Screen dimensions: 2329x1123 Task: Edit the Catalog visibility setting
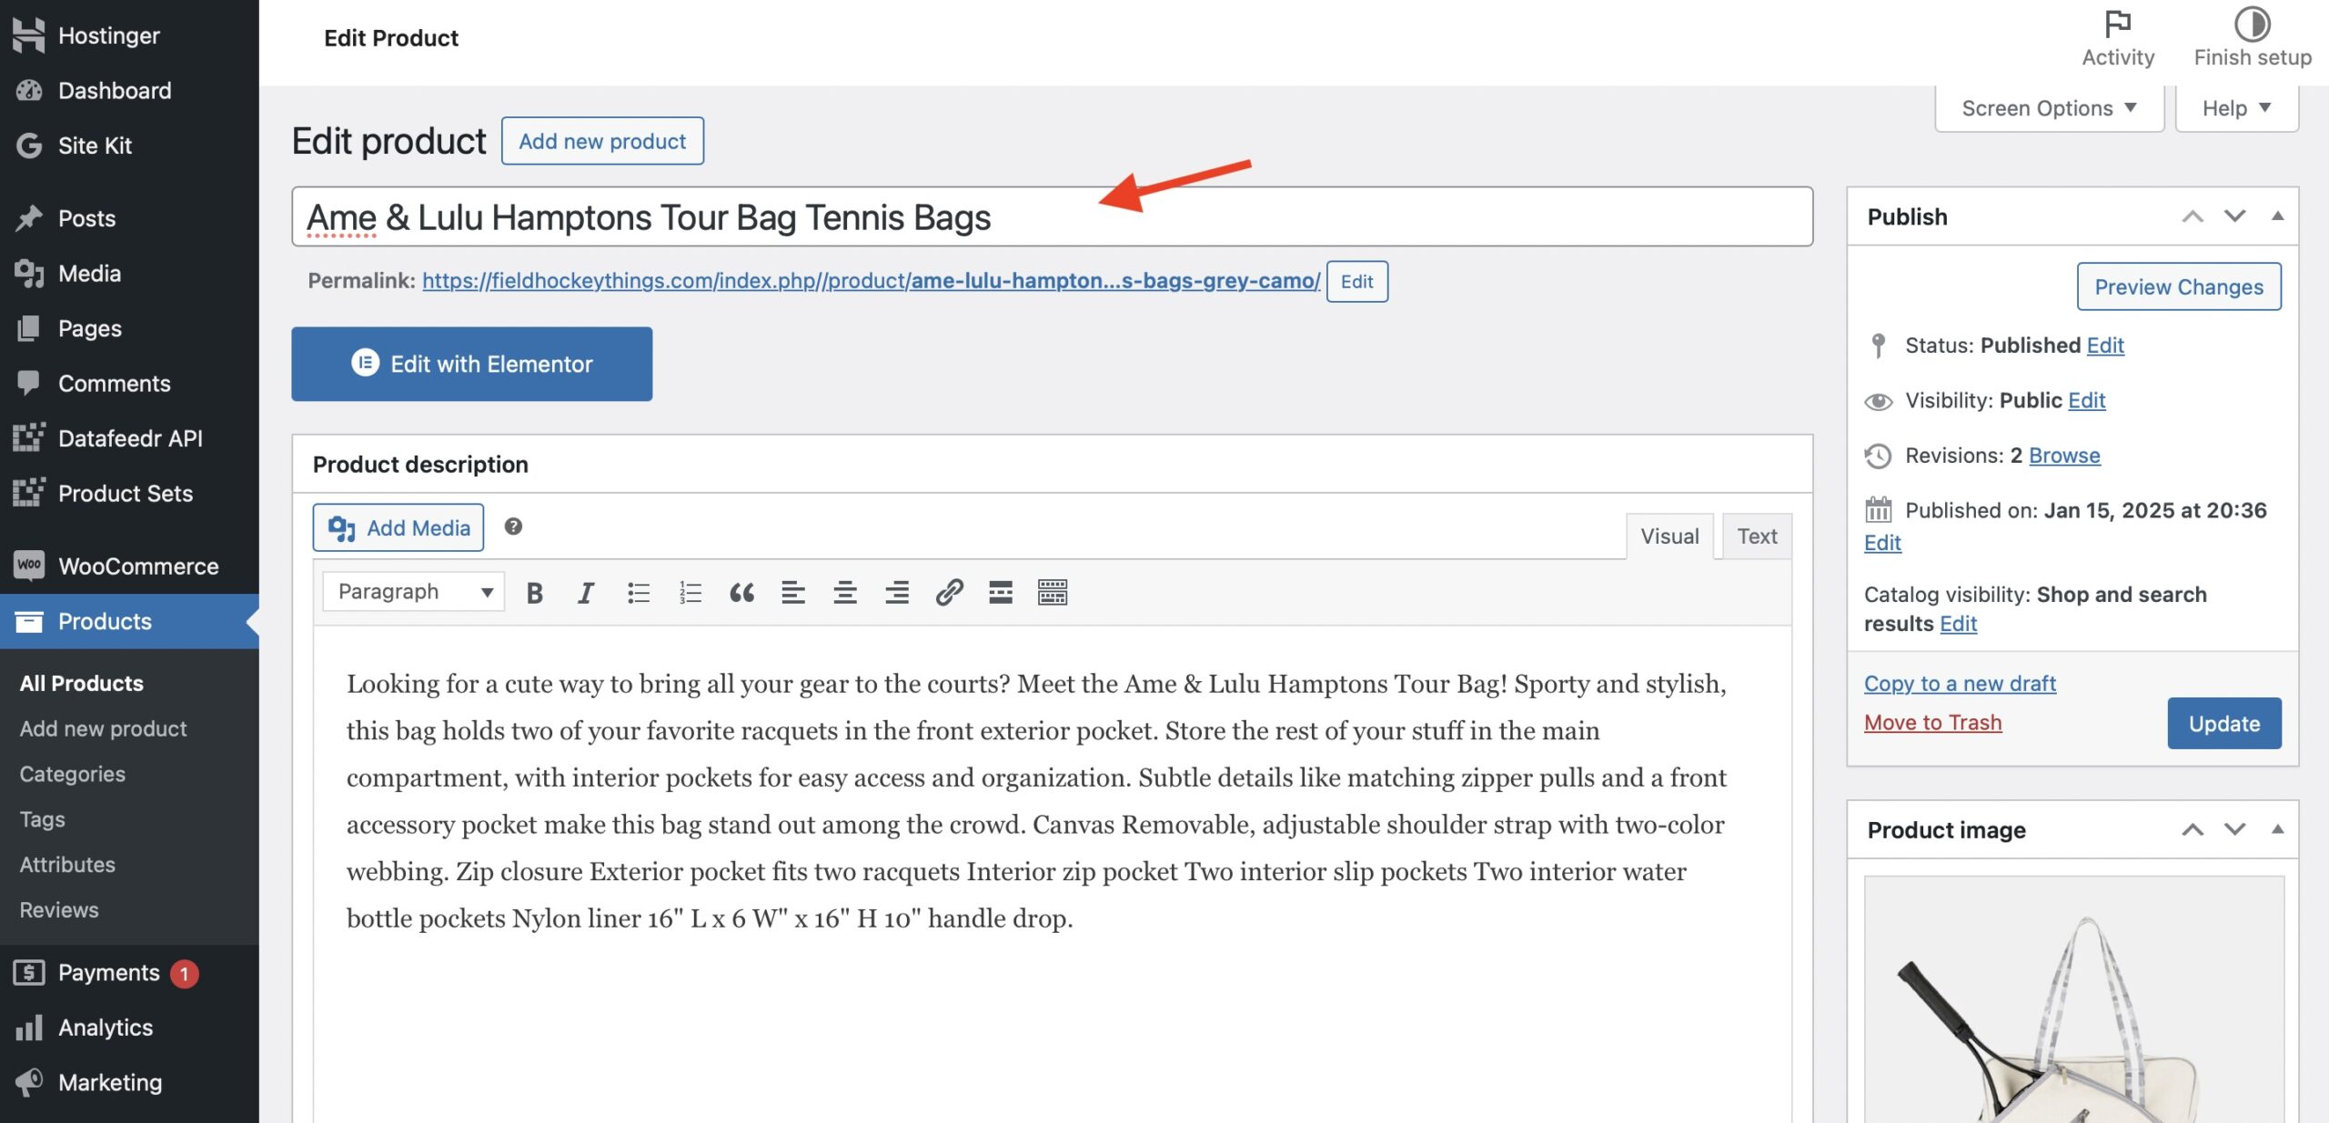pyautogui.click(x=1958, y=624)
